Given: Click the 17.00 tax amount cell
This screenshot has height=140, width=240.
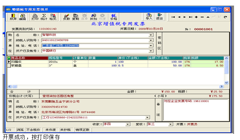Looking at the screenshot, I should tap(207, 62).
